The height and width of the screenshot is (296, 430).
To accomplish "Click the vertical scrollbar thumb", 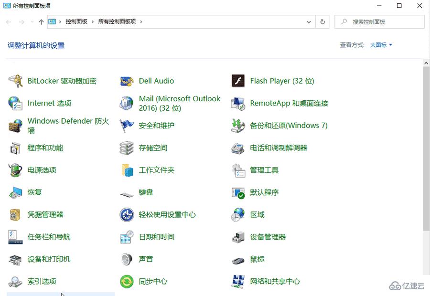I will pos(426,148).
